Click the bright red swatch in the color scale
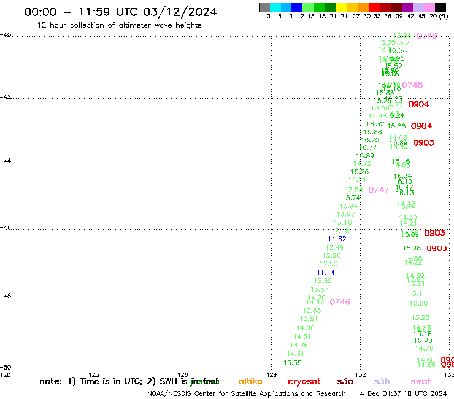This screenshot has height=399, width=454. coord(374,7)
